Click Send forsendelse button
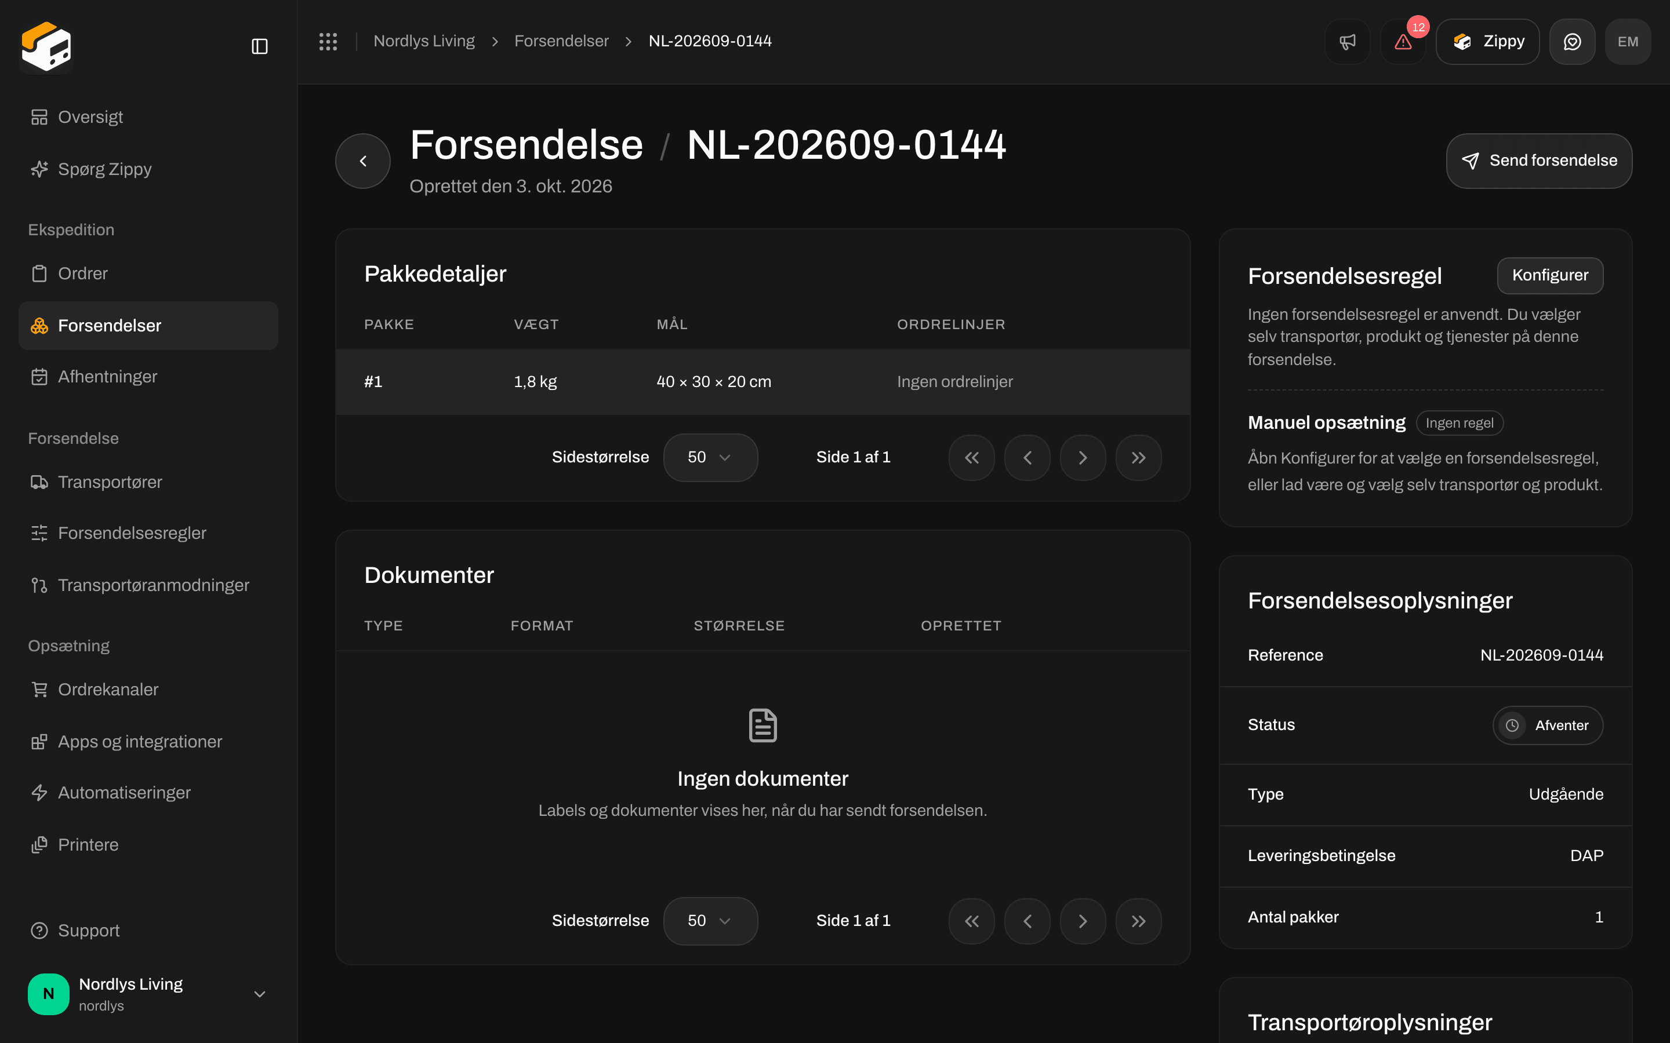The height and width of the screenshot is (1043, 1670). coord(1539,161)
